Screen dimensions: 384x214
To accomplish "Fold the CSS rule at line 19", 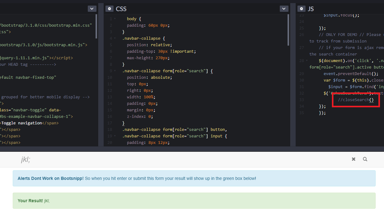I will tap(115, 136).
